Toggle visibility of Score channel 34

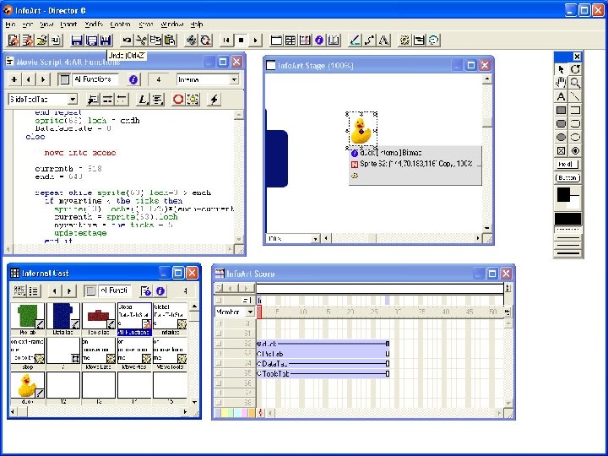coord(220,364)
